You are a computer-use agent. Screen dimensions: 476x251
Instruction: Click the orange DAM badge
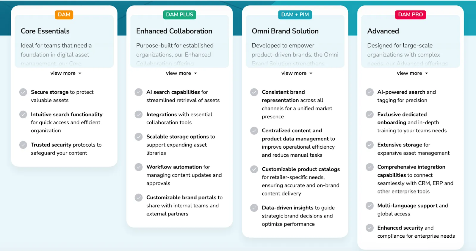click(x=64, y=15)
